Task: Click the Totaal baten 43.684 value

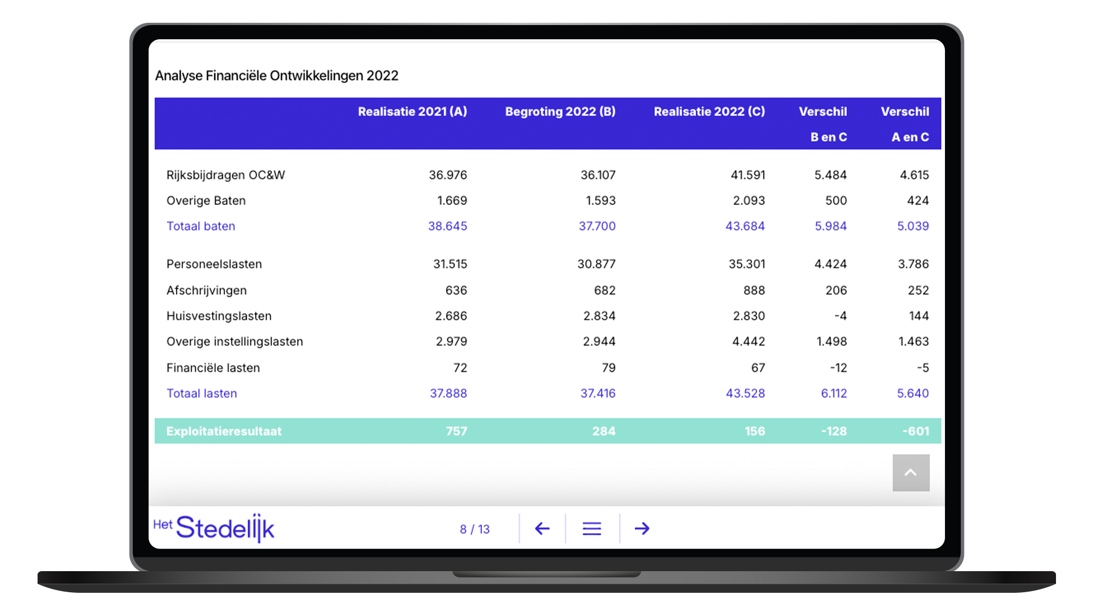Action: [745, 226]
